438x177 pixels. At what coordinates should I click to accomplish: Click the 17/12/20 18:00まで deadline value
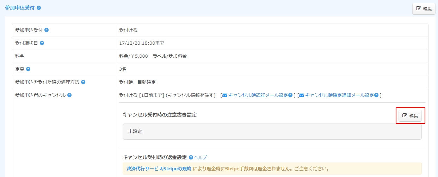pyautogui.click(x=142, y=43)
